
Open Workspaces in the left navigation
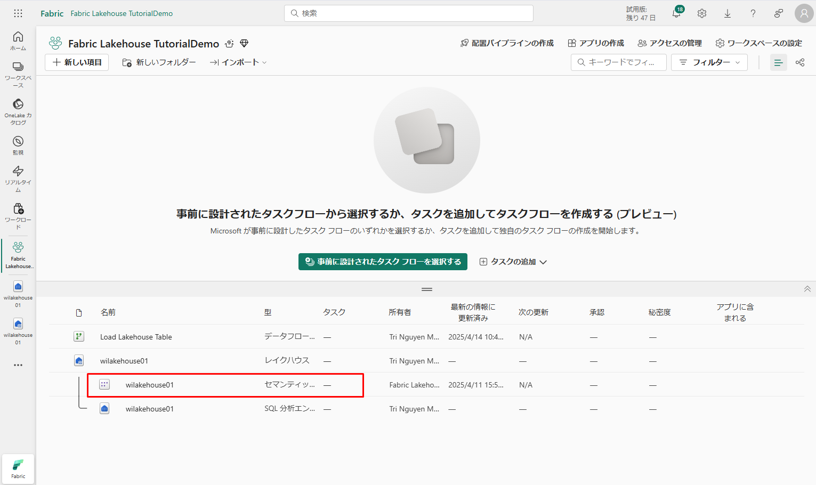[18, 74]
